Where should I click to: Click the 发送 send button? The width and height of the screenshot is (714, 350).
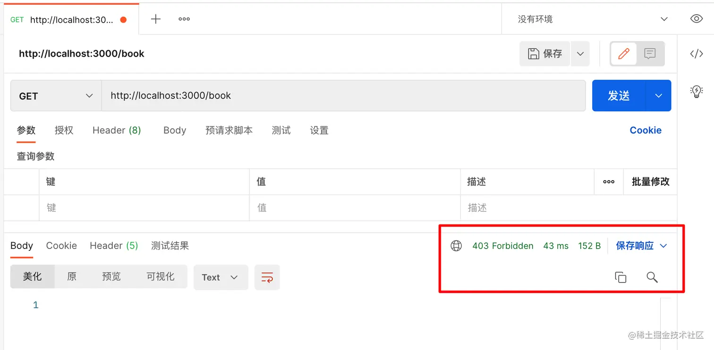pos(619,96)
